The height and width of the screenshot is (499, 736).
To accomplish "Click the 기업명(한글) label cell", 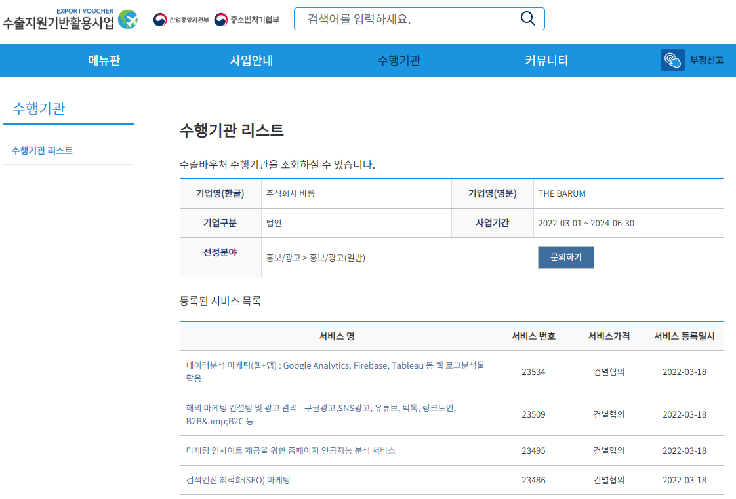I will [x=220, y=193].
